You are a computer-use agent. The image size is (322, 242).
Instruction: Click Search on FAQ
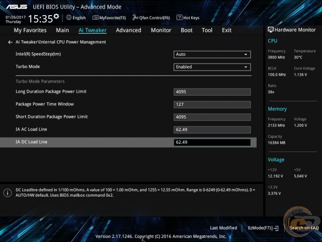[304, 228]
